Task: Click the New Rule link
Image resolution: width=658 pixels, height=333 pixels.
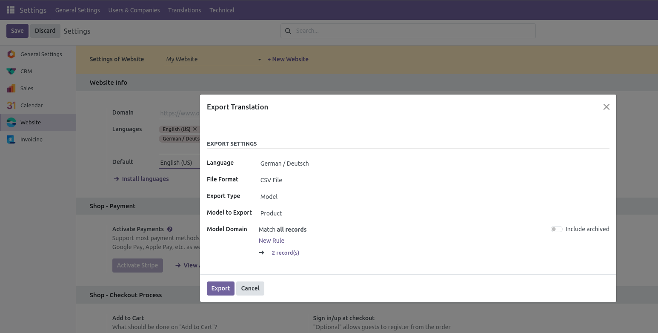Action: pos(272,241)
